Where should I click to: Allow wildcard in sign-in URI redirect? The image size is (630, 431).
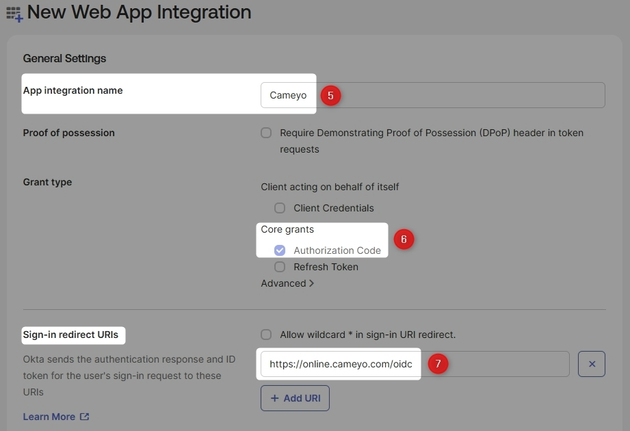[266, 335]
